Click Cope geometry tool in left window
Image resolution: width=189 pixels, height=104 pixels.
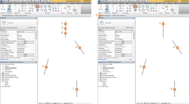coord(24,6)
